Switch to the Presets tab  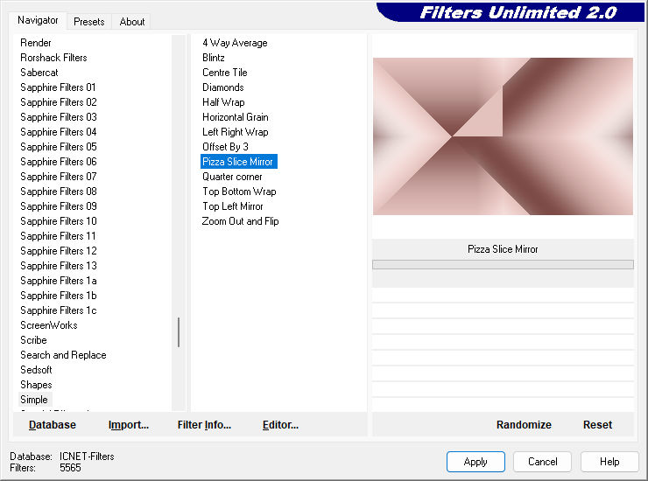pos(89,22)
